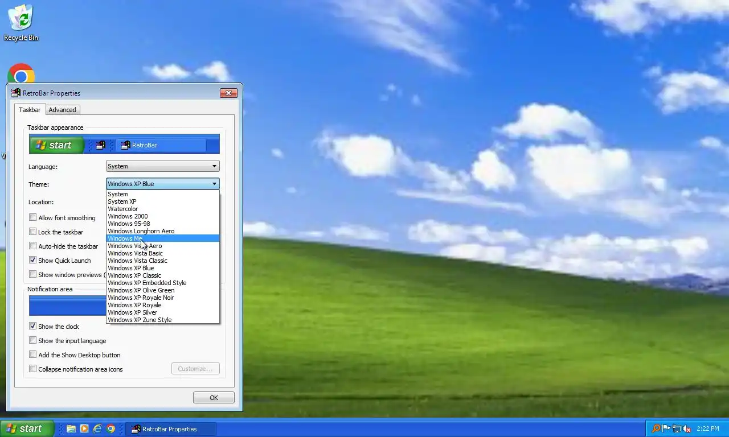Image resolution: width=729 pixels, height=437 pixels.
Task: Open Internet Explorer from Quick Launch
Action: point(97,429)
